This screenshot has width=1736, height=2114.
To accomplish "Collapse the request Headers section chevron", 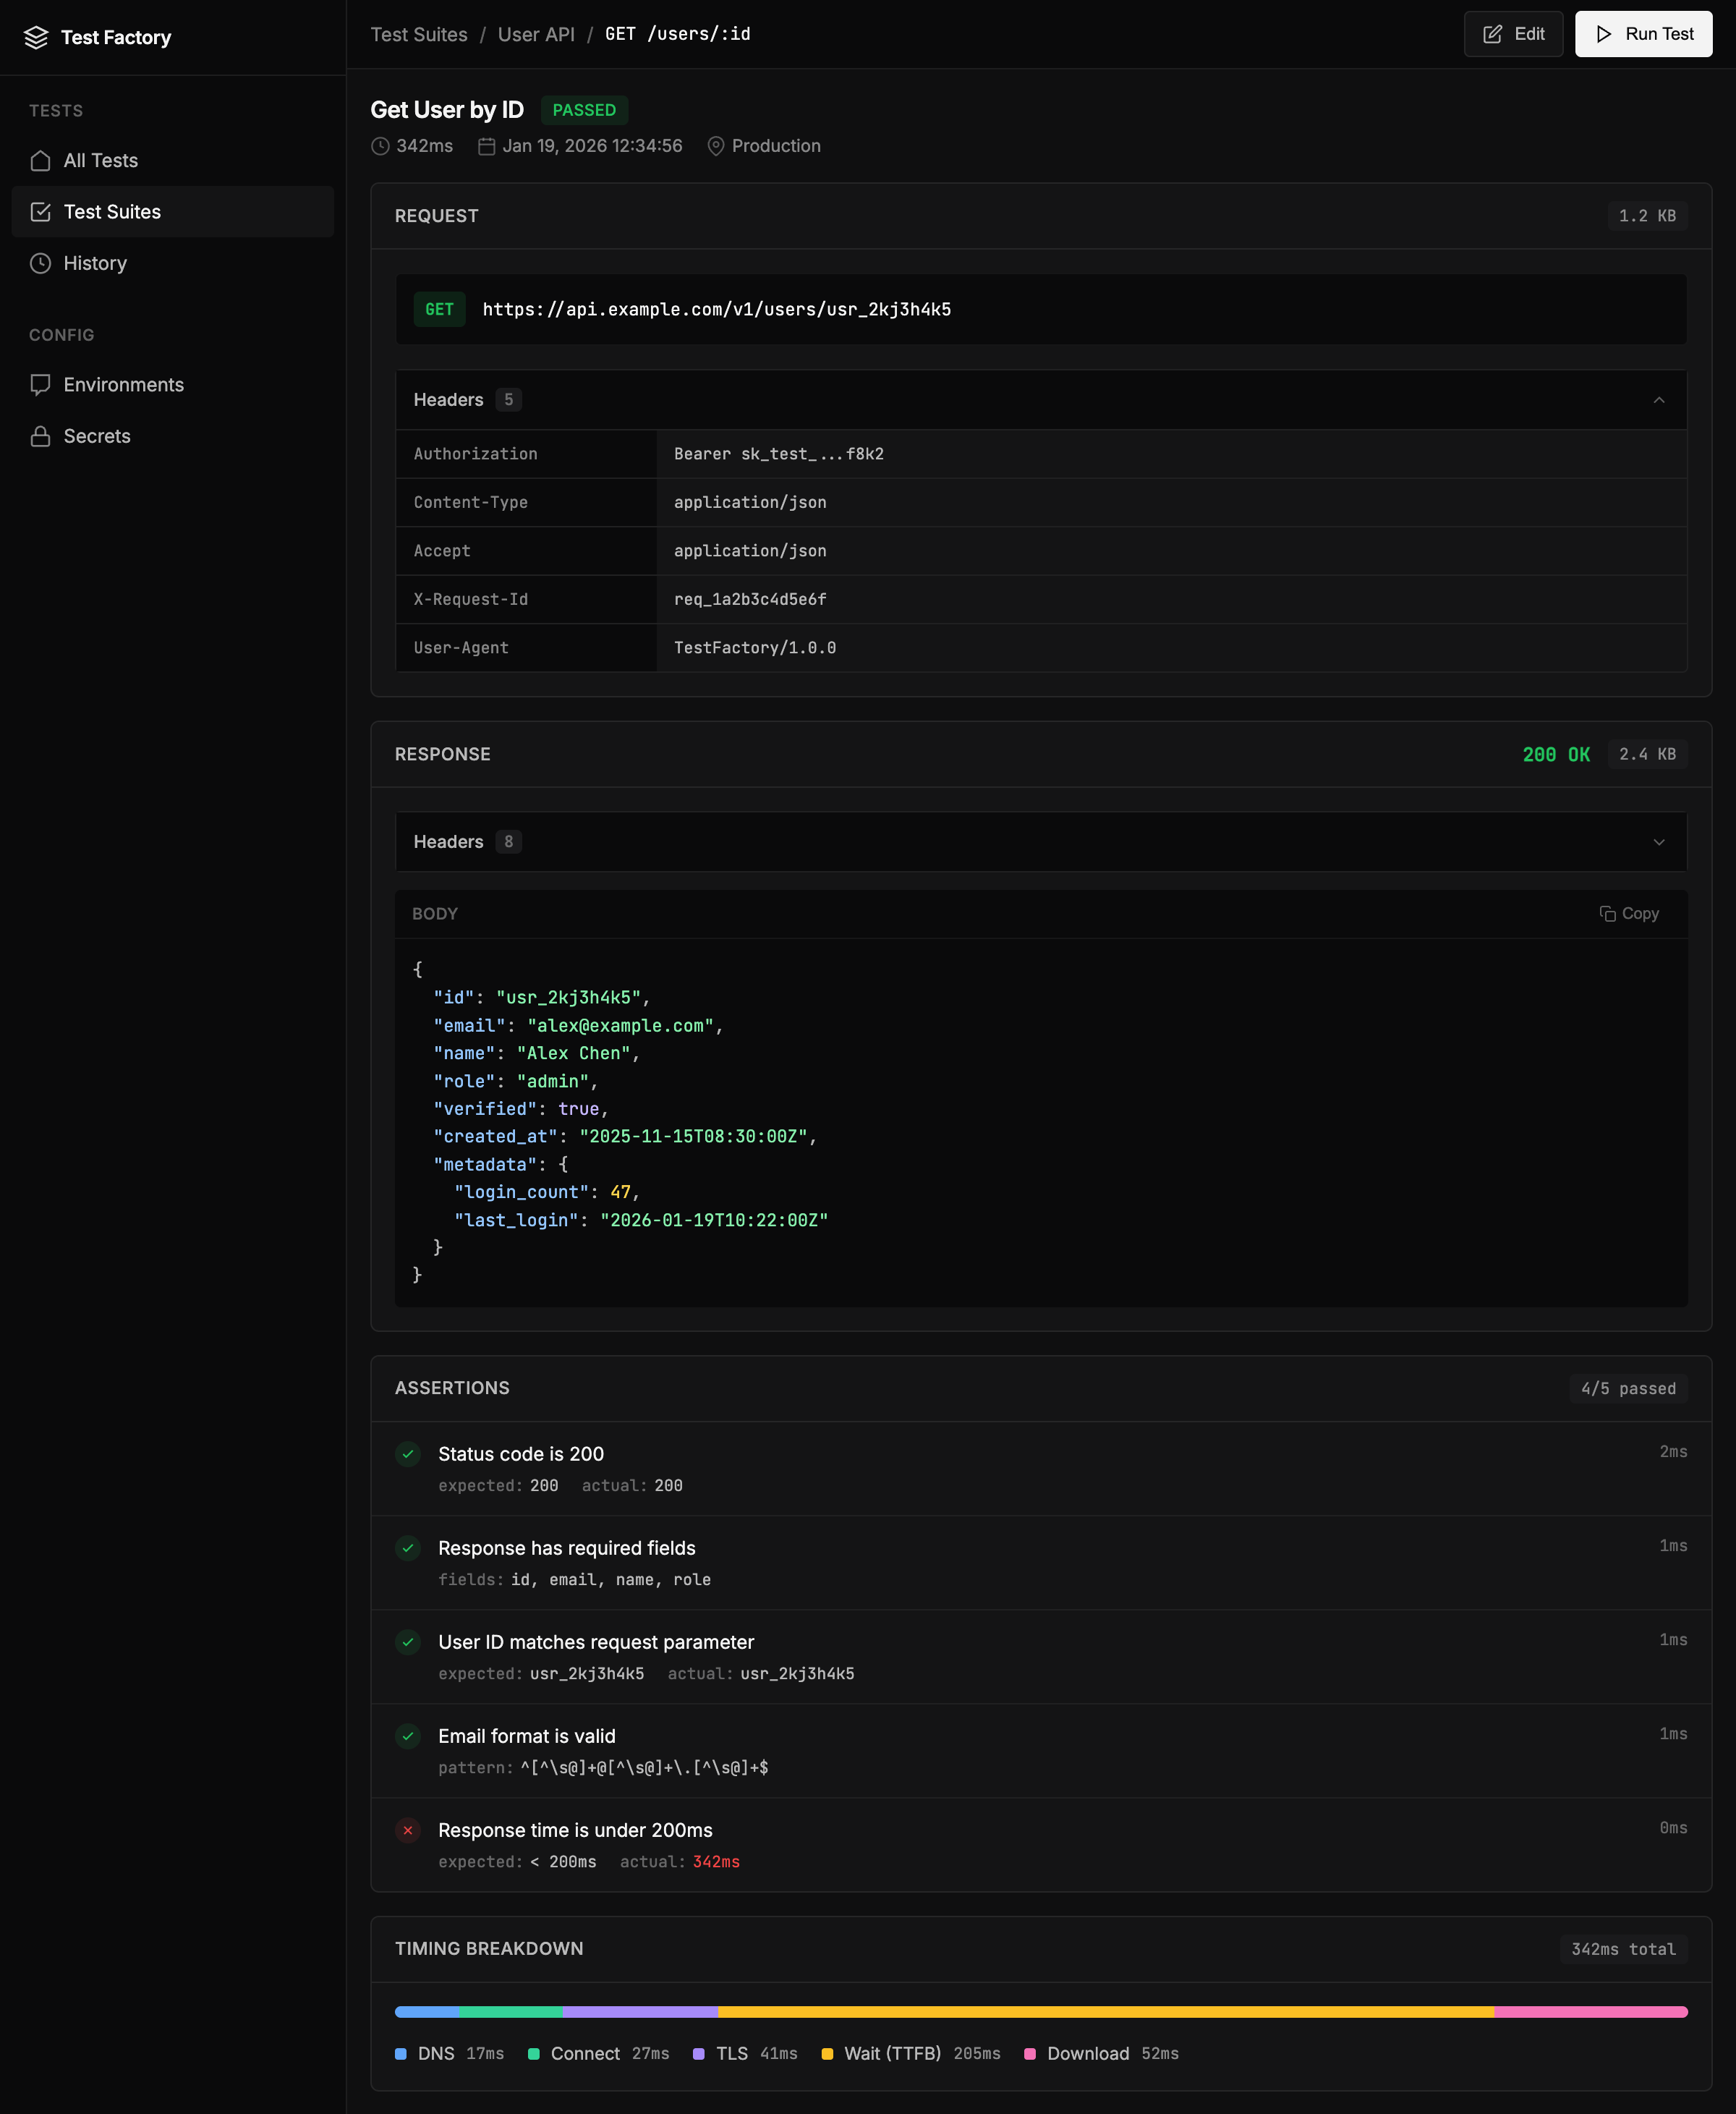I will click(x=1659, y=399).
